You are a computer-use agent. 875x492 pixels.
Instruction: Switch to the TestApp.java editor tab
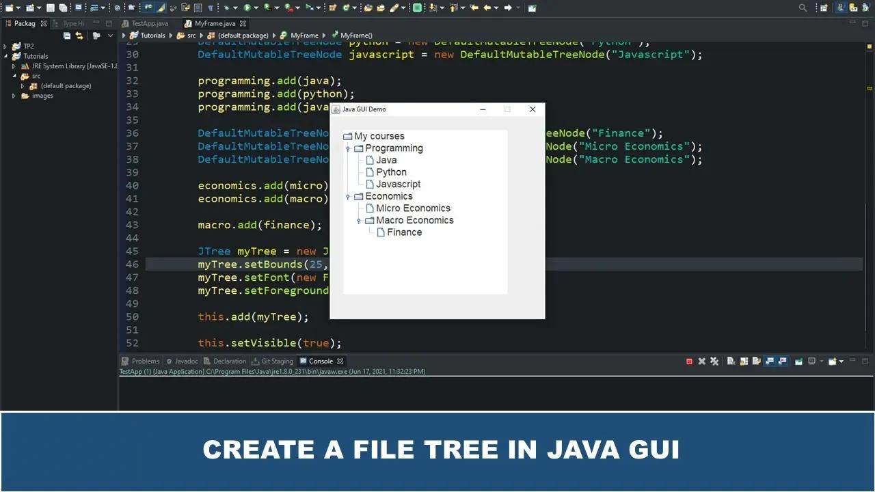(x=150, y=23)
